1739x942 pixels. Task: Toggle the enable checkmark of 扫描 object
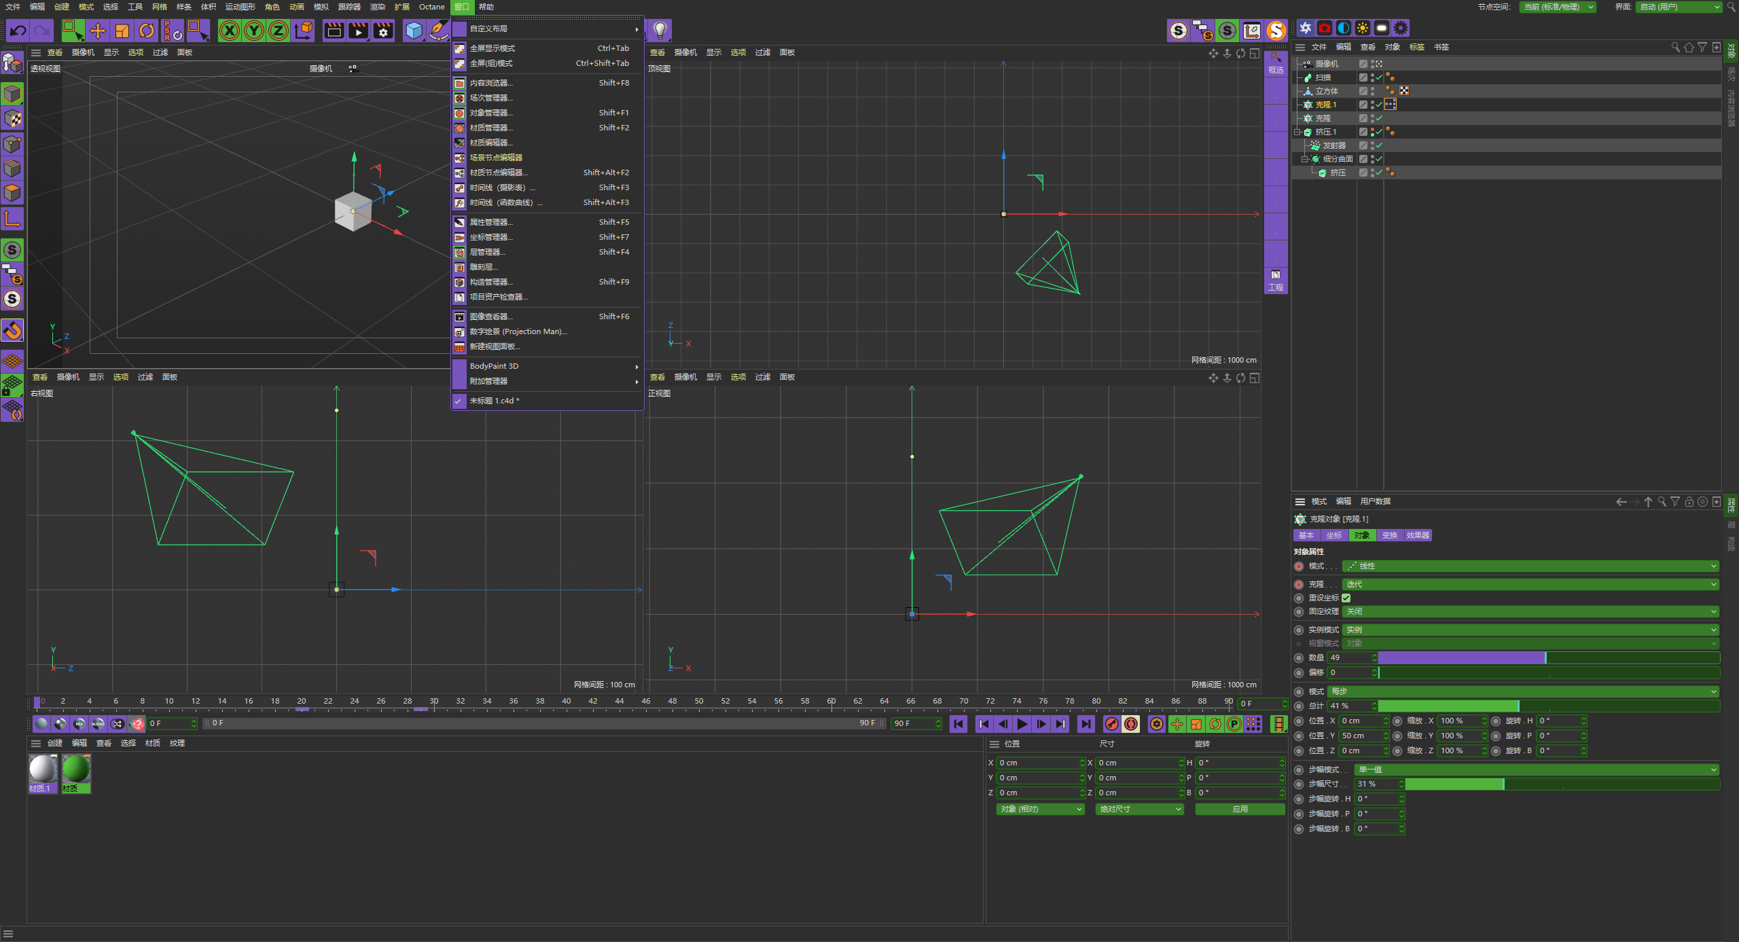coord(1378,77)
